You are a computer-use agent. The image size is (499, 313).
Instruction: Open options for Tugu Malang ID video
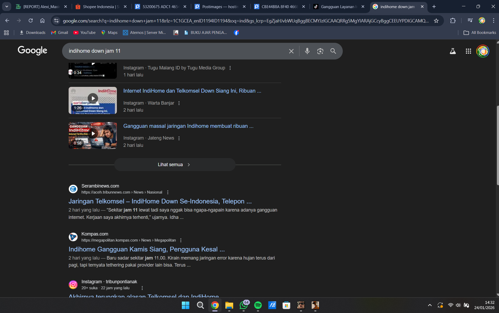point(230,68)
